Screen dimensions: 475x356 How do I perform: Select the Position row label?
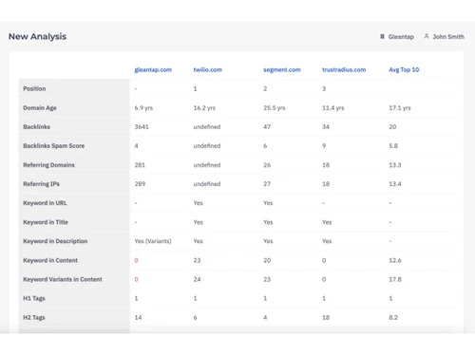(x=34, y=89)
